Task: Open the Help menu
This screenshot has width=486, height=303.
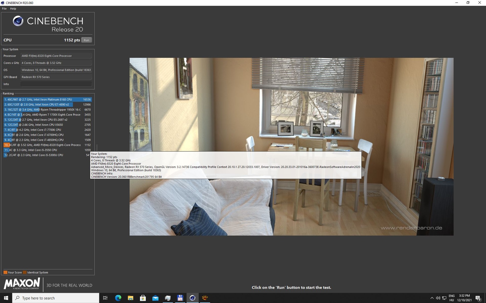Action: pos(13,8)
